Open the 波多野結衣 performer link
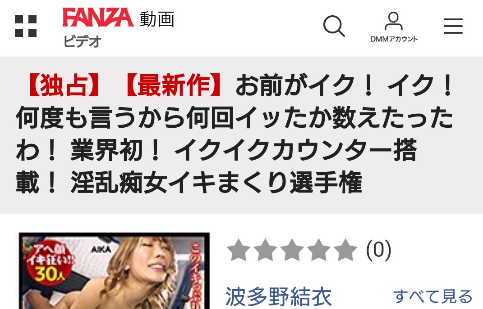 click(278, 297)
